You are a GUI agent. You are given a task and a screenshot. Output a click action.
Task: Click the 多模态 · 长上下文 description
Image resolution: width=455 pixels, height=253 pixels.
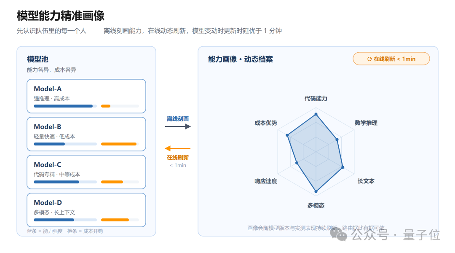[x=54, y=213]
